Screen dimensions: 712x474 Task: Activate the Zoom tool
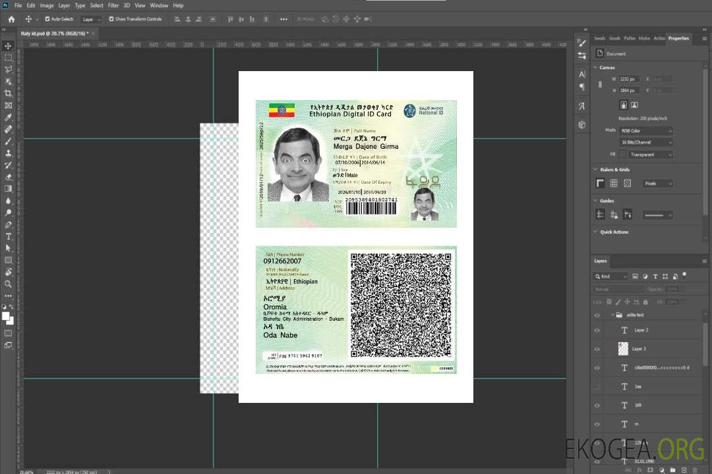8,284
